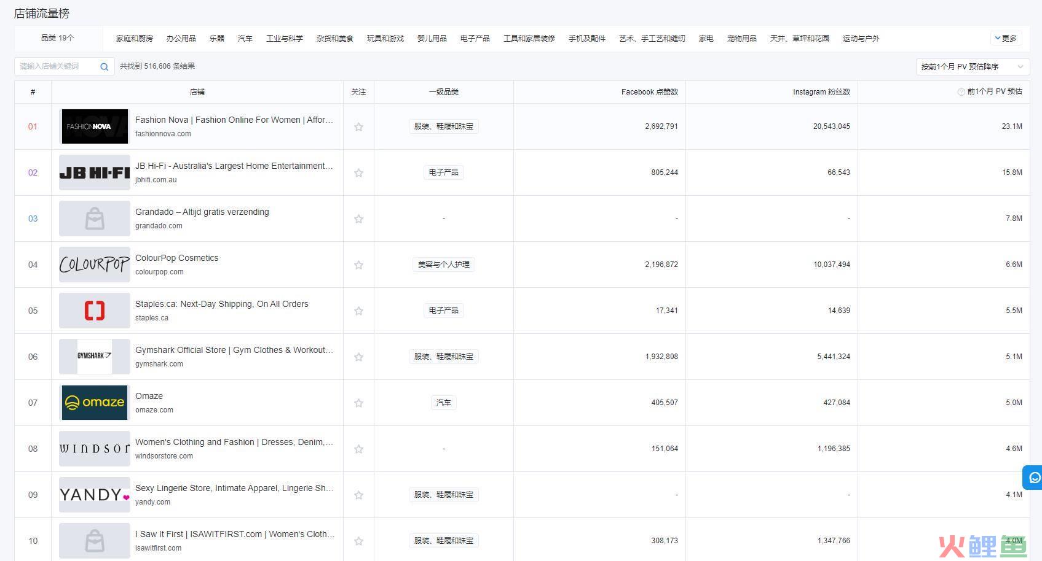This screenshot has height=561, width=1042.
Task: Open the Gymshark Official Store title
Action: pyautogui.click(x=234, y=350)
